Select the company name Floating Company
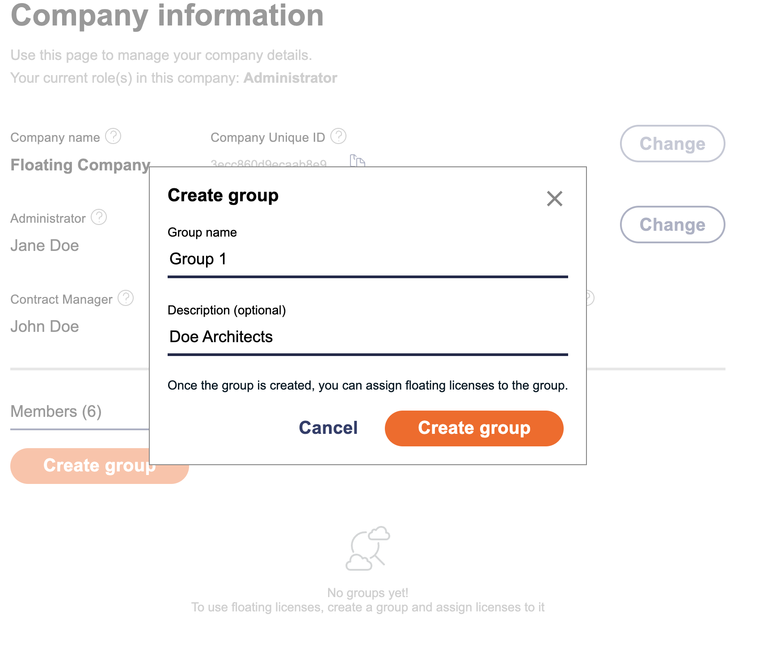This screenshot has height=653, width=759. [x=80, y=165]
